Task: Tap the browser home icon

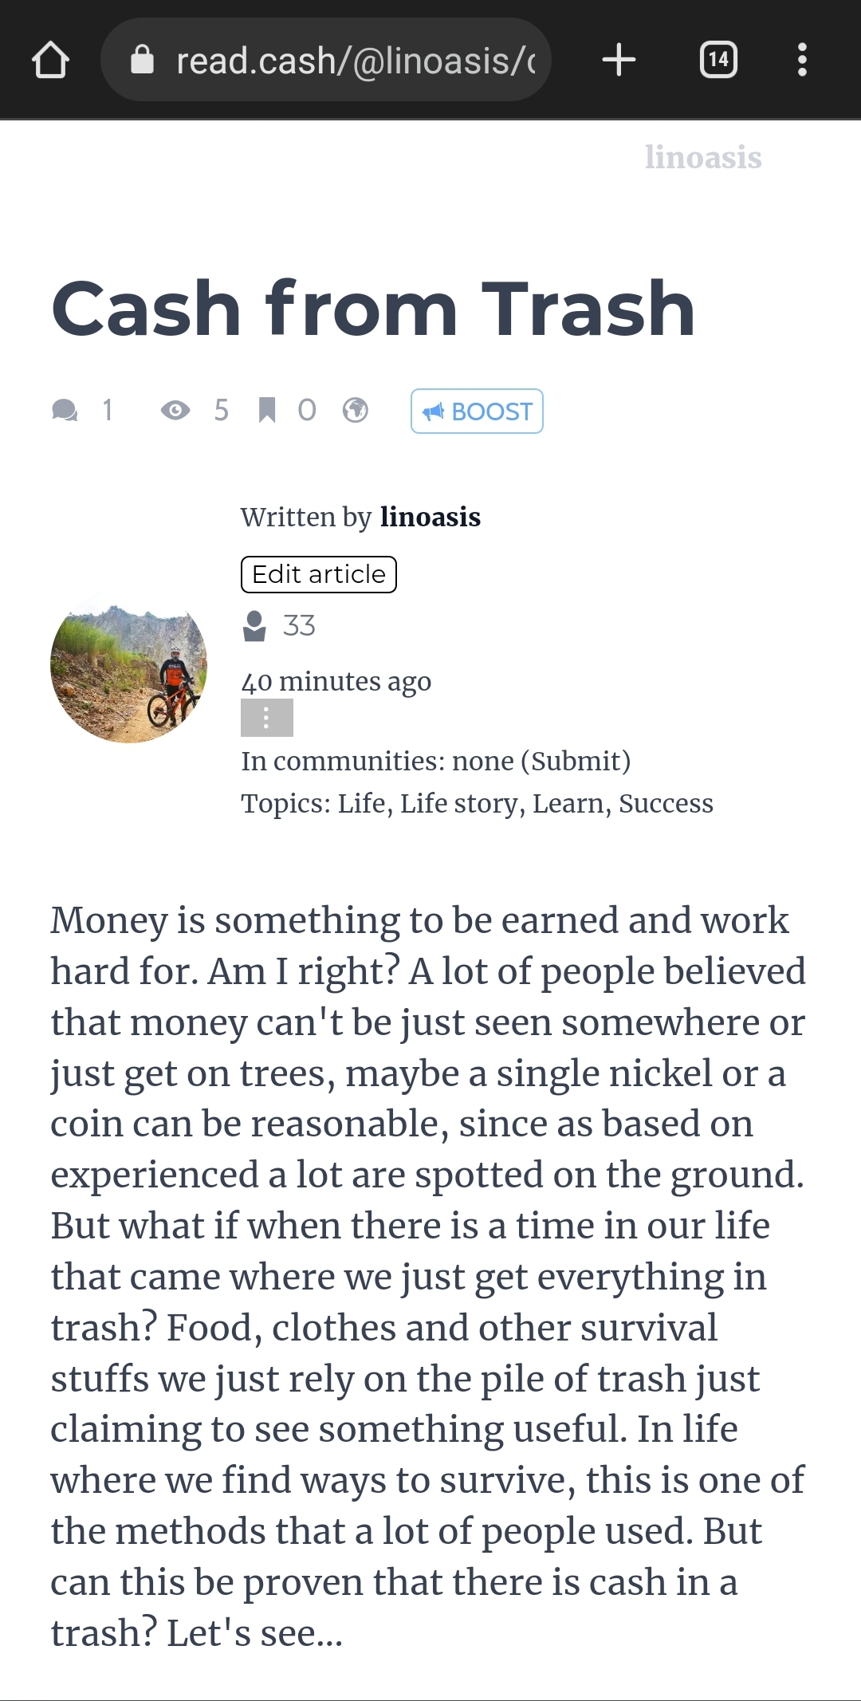Action: point(50,60)
